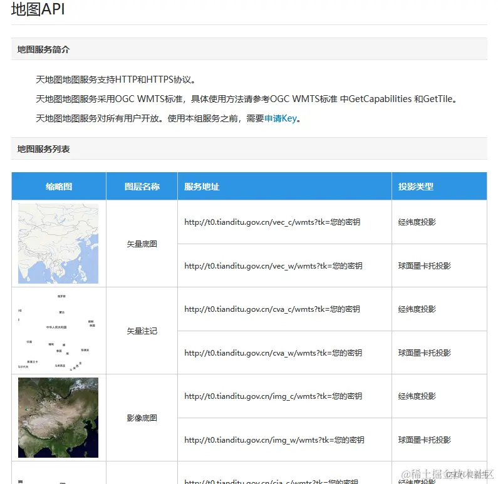Click the 矢量底图 map thumbnail

(x=58, y=244)
